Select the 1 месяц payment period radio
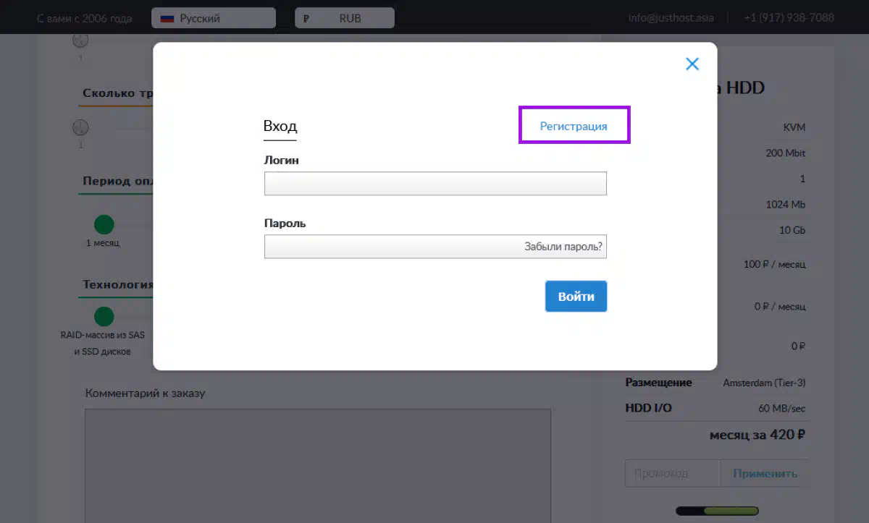The image size is (869, 523). [104, 224]
